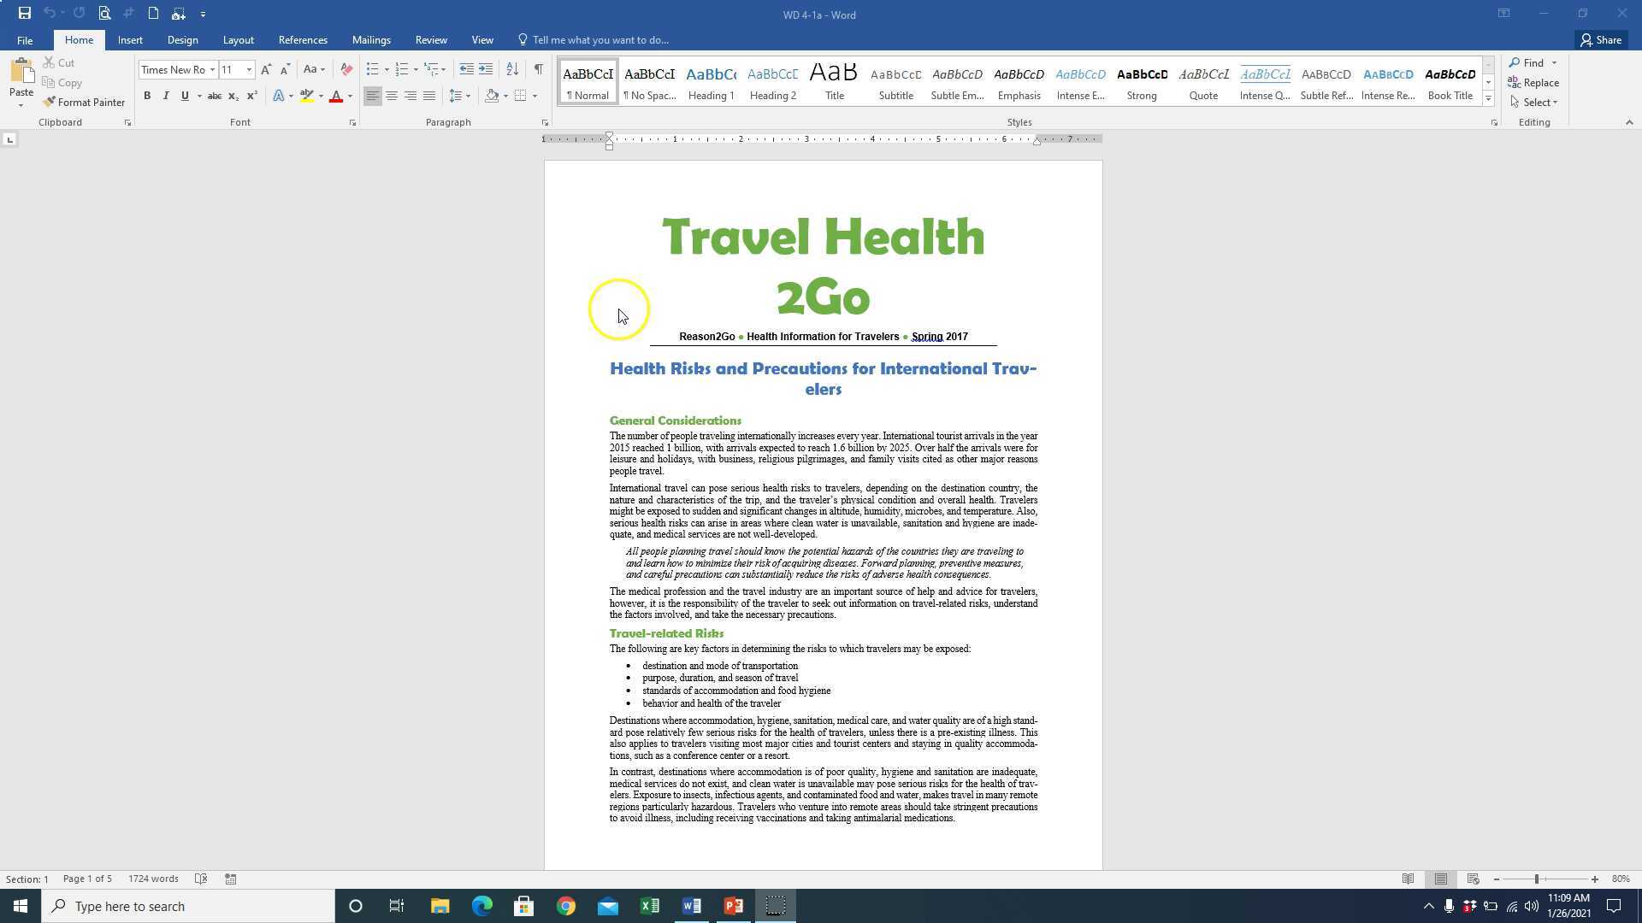Click the Sort paragraphs icon
The width and height of the screenshot is (1642, 923).
tap(512, 69)
